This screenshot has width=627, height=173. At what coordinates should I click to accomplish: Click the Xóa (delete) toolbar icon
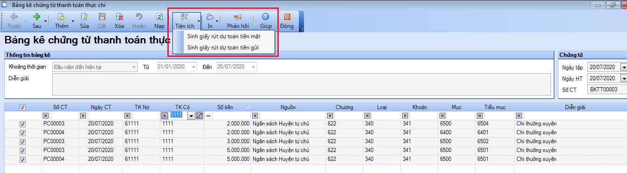[x=119, y=17]
